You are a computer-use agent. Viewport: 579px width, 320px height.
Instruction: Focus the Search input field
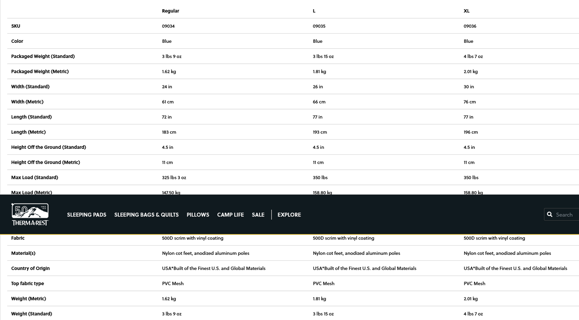(566, 215)
